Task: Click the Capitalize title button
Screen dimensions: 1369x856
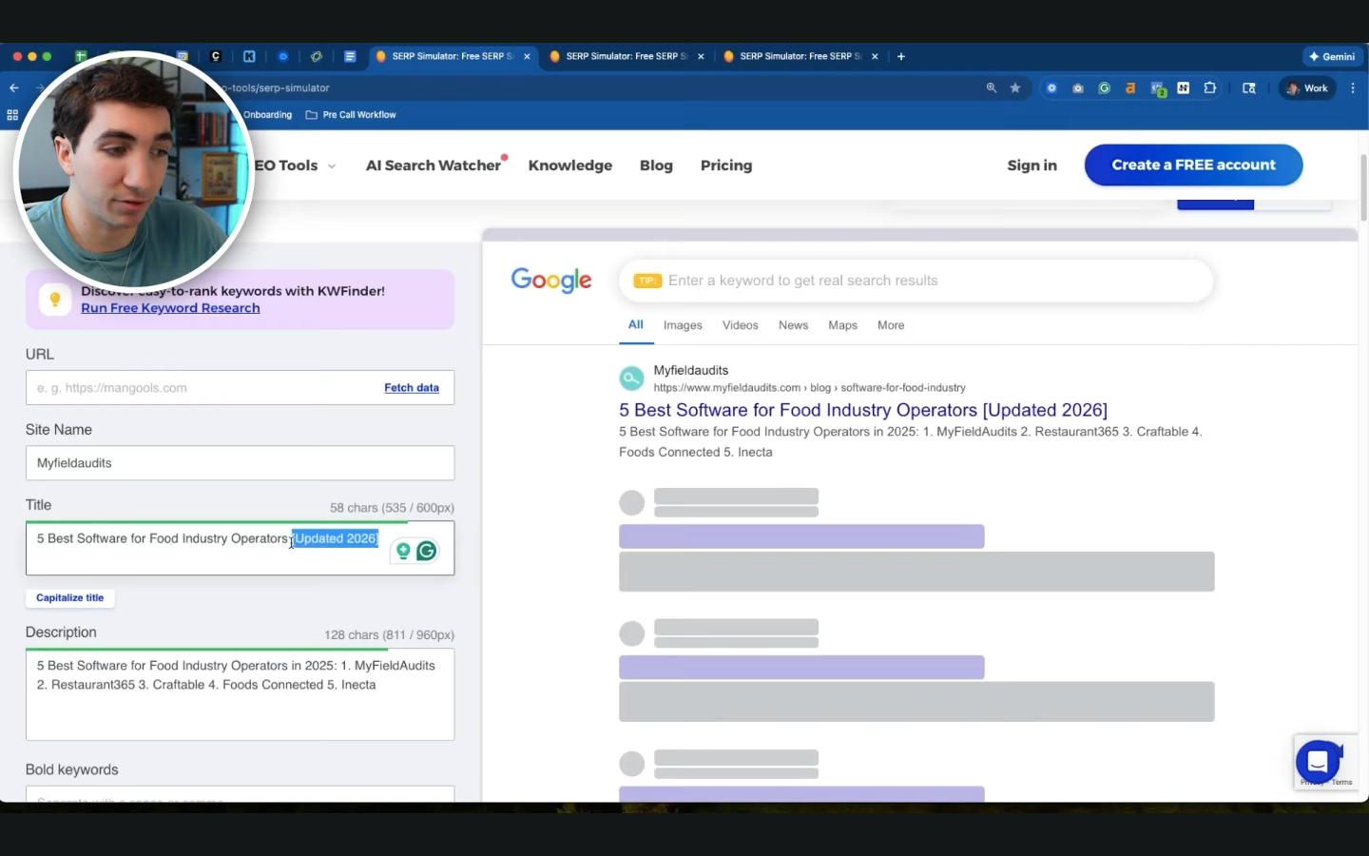Action: 70,598
